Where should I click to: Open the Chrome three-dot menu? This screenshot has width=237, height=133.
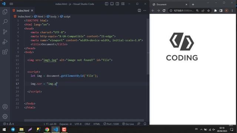coord(232,11)
